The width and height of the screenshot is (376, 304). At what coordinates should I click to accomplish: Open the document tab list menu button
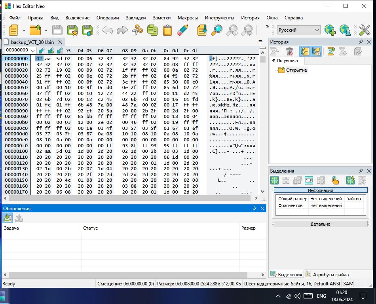tap(261, 42)
